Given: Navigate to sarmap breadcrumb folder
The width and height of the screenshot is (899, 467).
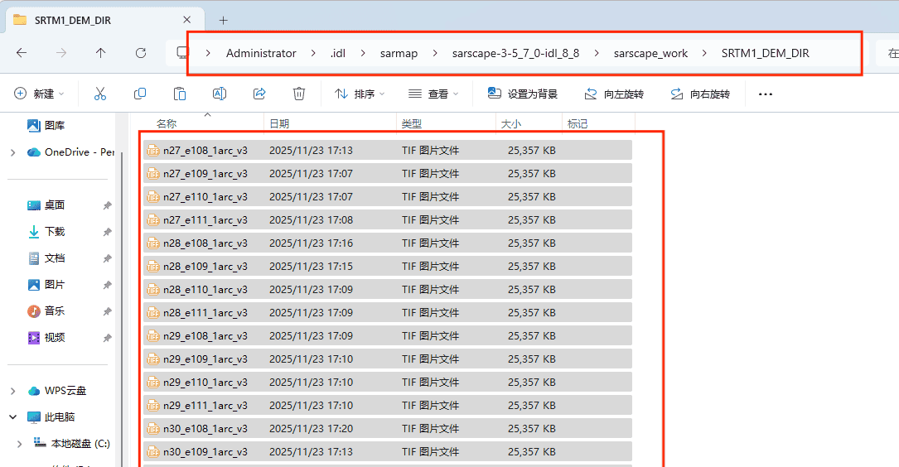Looking at the screenshot, I should coord(399,53).
